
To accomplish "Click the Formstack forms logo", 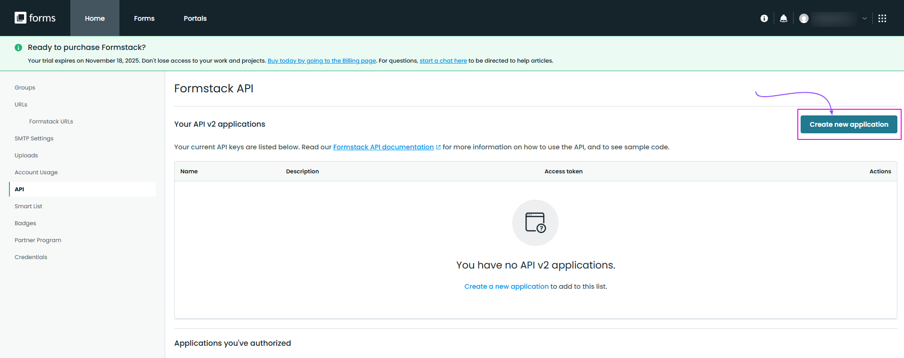I will [35, 18].
